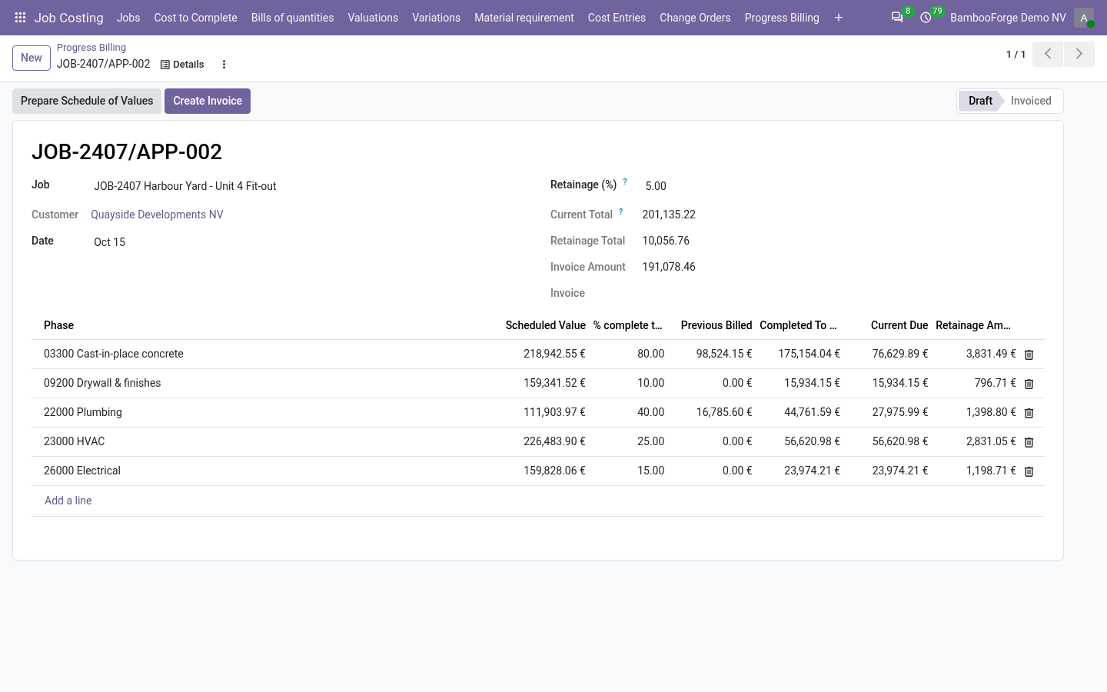The width and height of the screenshot is (1107, 692).
Task: Delete the HVAC line
Action: tap(1029, 442)
